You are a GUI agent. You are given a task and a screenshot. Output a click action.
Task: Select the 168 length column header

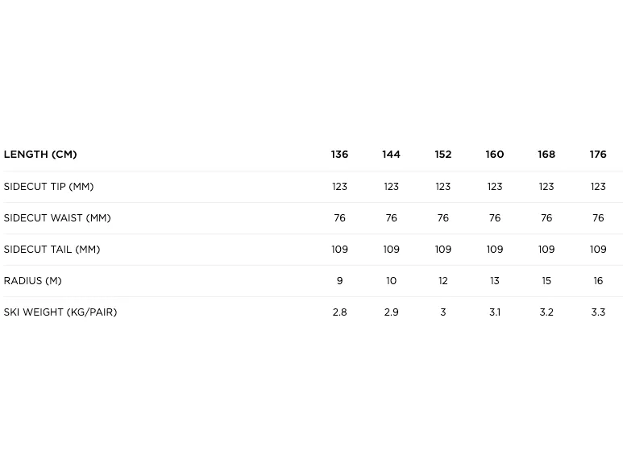point(546,155)
